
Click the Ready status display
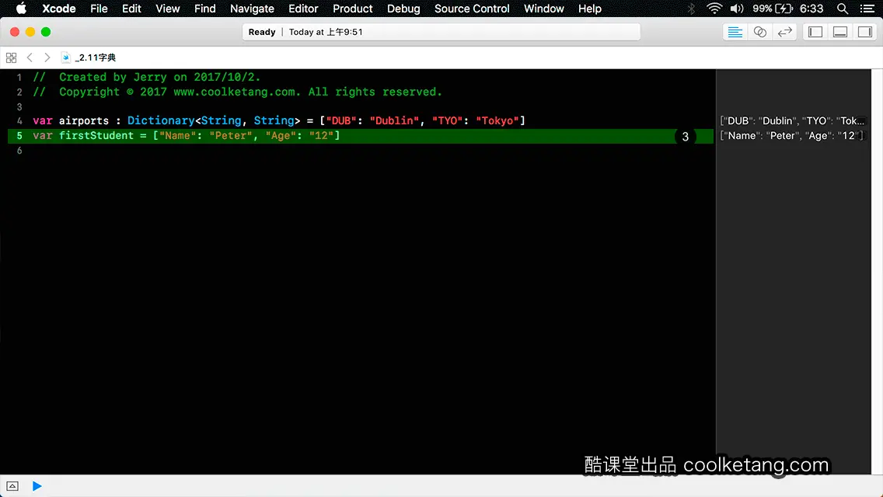(262, 32)
